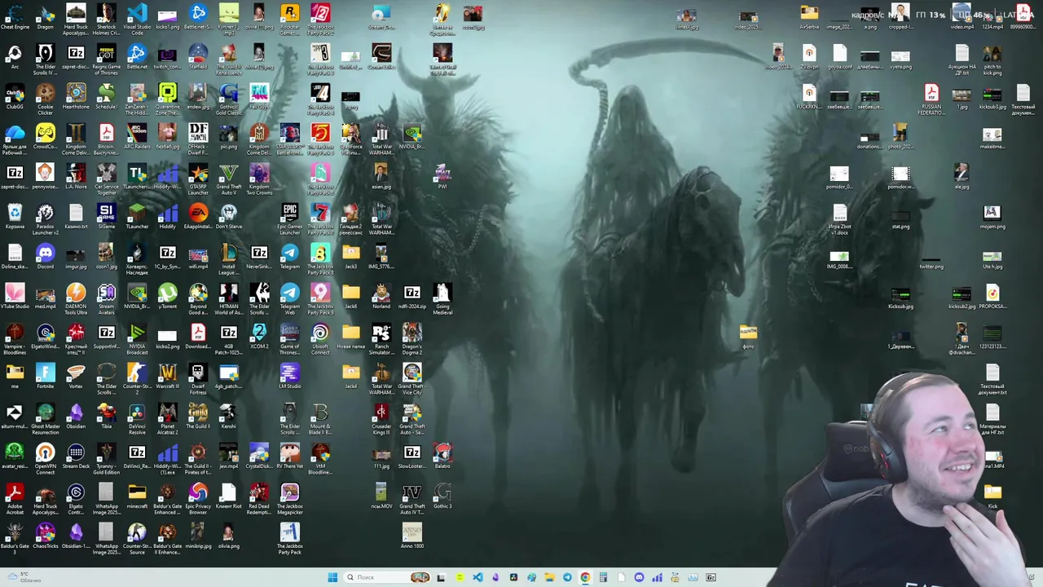1043x587 pixels.
Task: Open the Arc browser shortcut
Action: 15,57
